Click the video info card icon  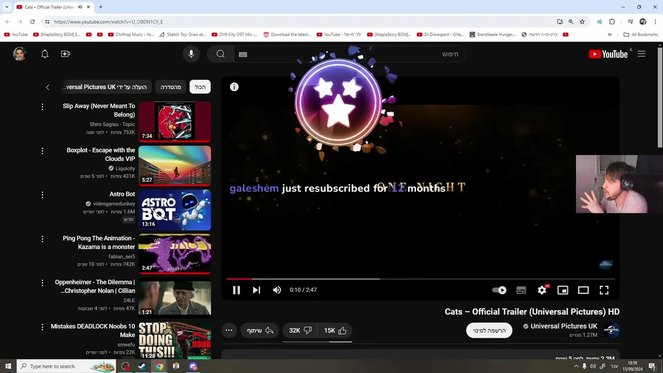coord(234,87)
